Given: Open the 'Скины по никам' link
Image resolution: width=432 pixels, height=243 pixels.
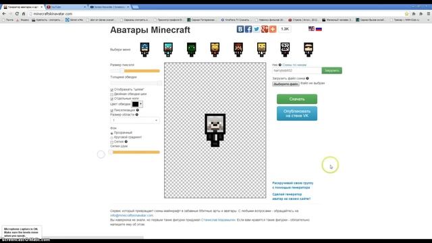Looking at the screenshot, I should pos(294,65).
